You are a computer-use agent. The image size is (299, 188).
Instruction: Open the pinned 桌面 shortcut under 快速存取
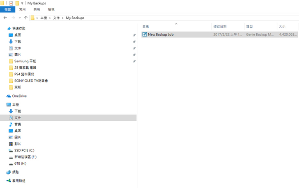click(18, 35)
